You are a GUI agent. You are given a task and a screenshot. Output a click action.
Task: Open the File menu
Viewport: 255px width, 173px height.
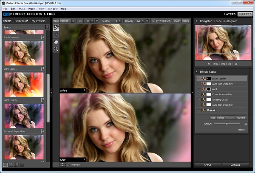(x=6, y=9)
